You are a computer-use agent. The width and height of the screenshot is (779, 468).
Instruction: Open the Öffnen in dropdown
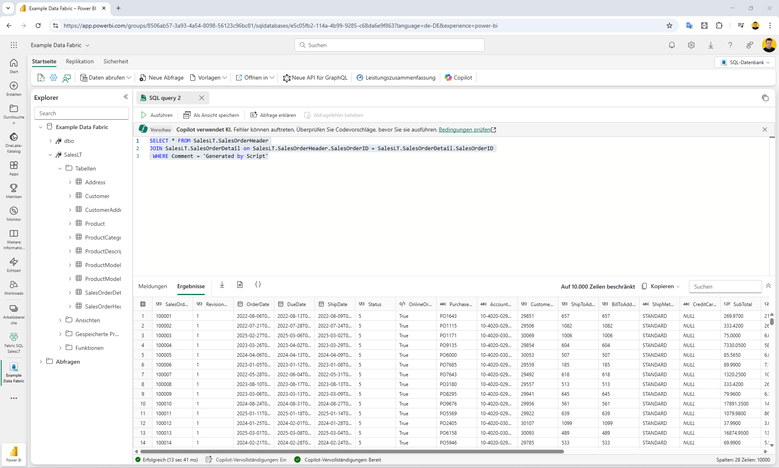[x=255, y=78]
